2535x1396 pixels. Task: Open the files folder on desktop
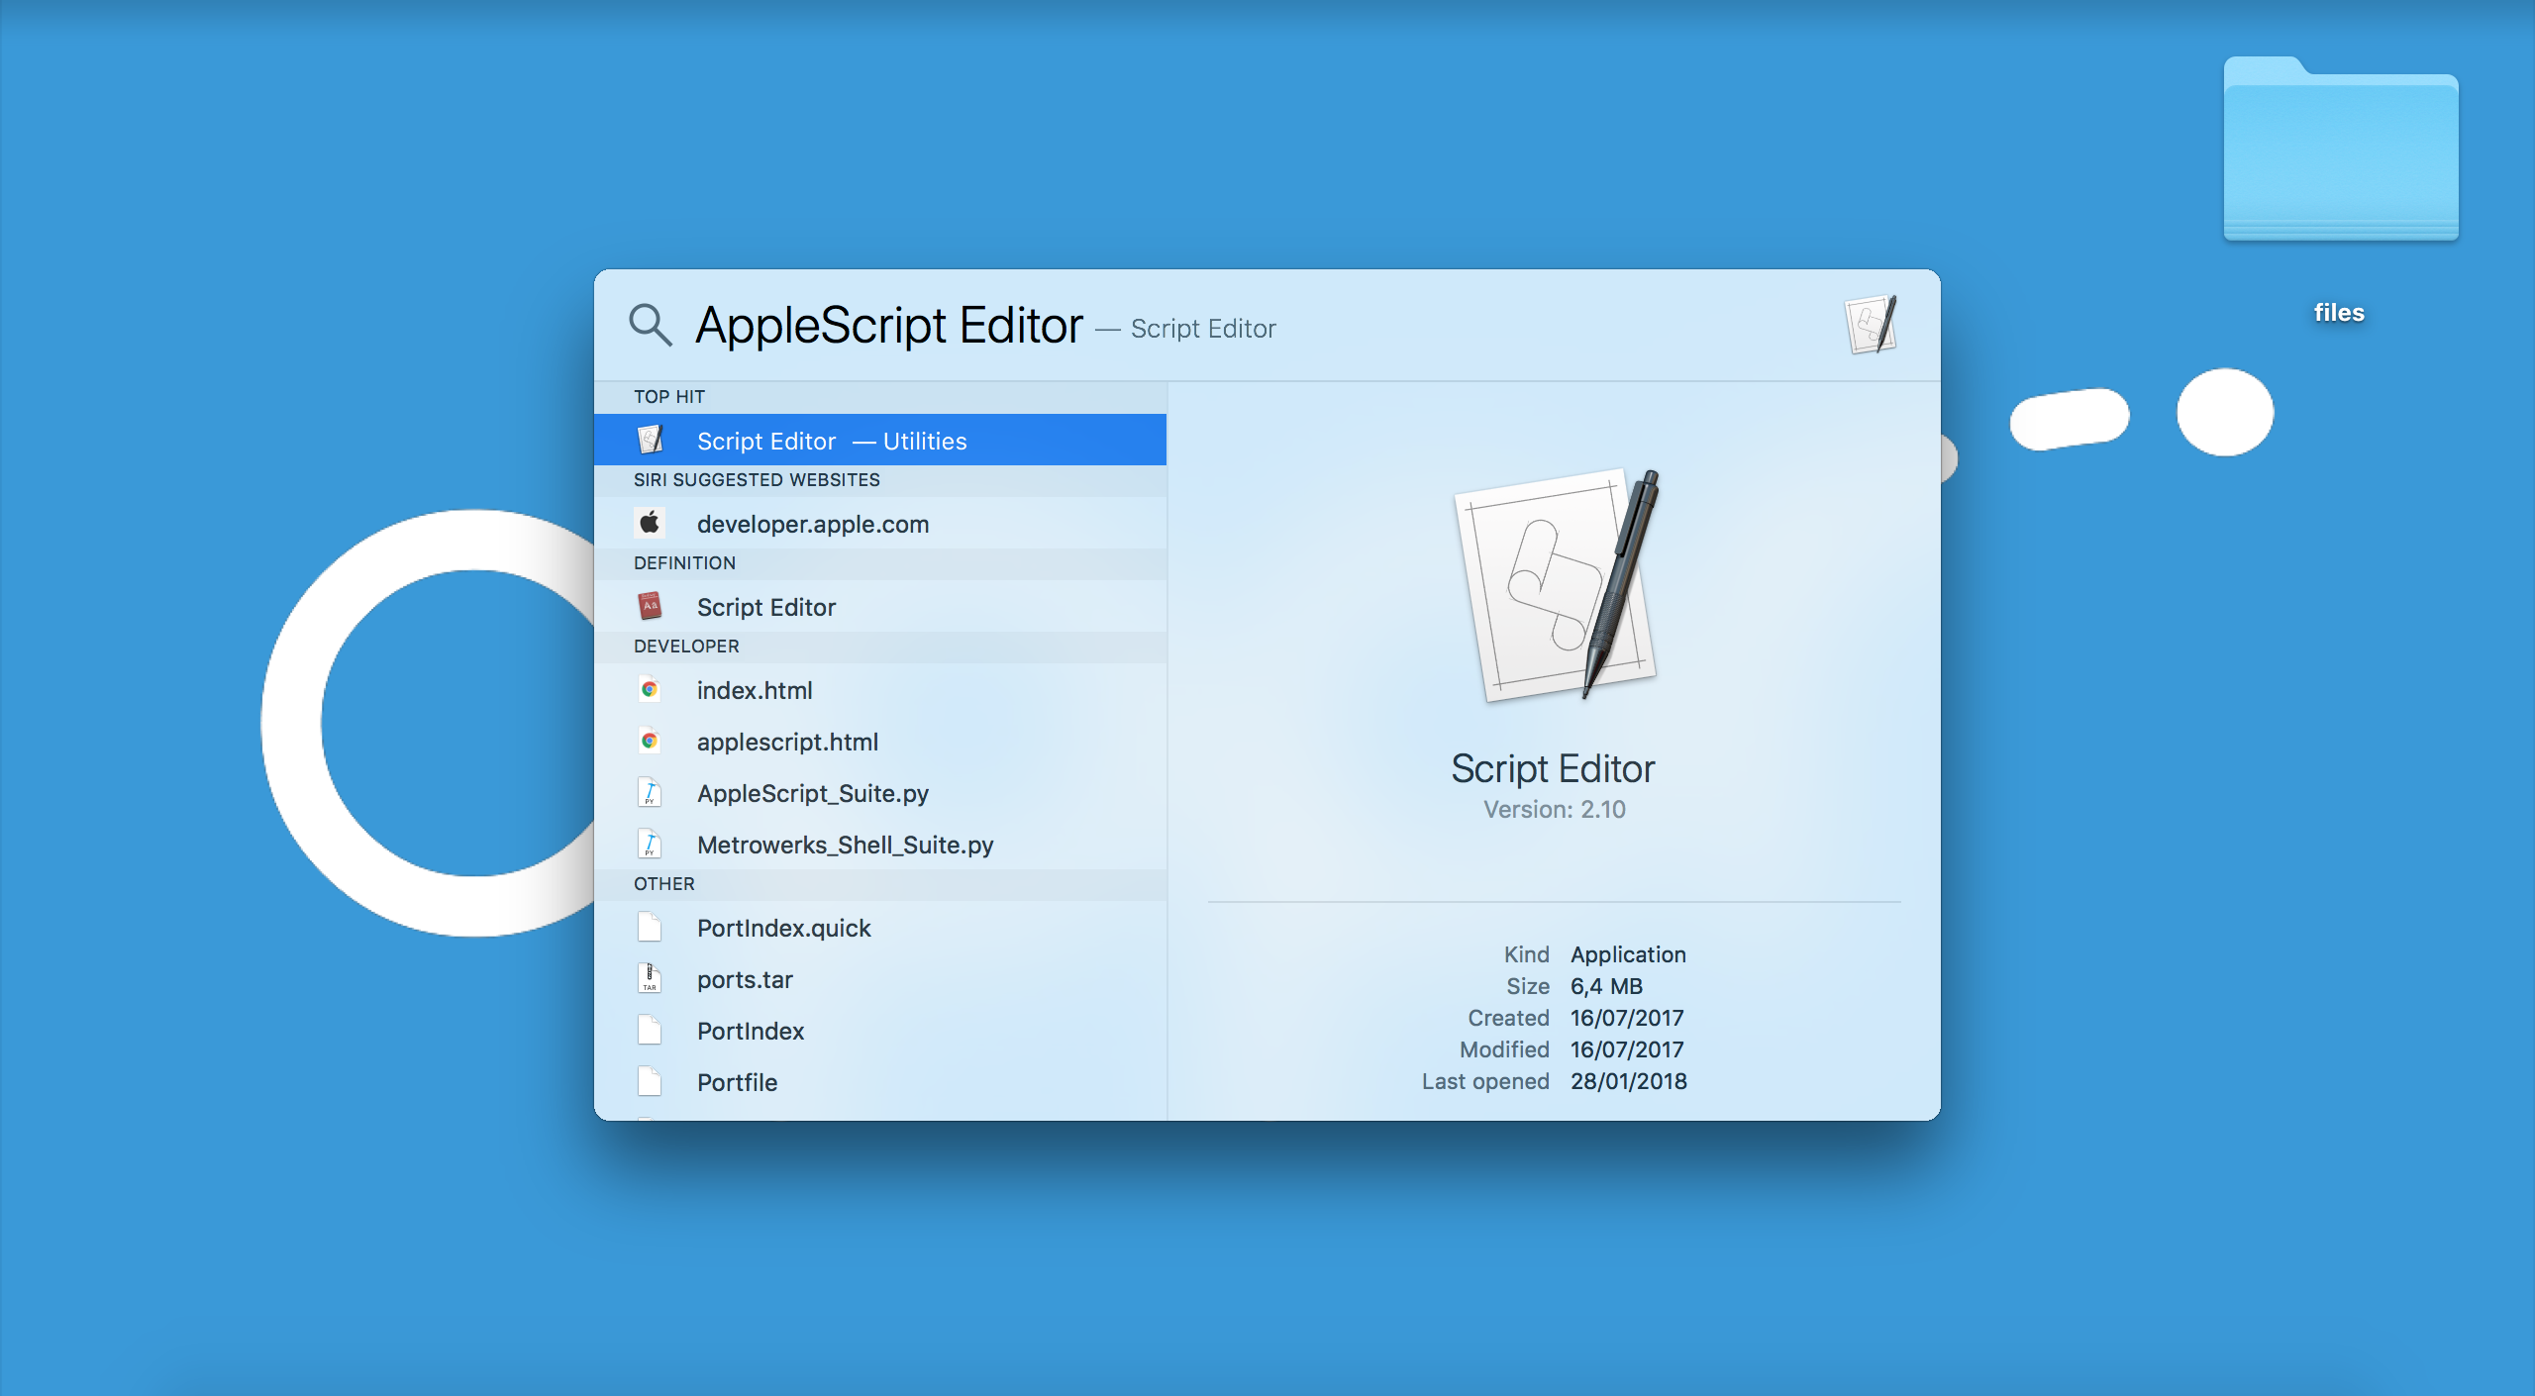pyautogui.click(x=2340, y=149)
